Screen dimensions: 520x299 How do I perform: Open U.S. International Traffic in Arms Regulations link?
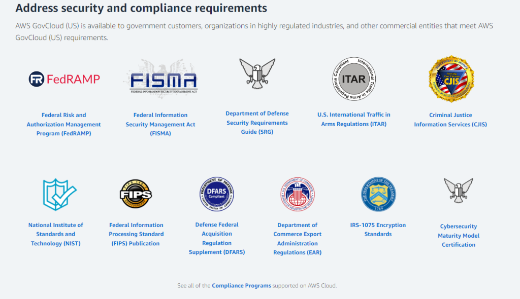pyautogui.click(x=354, y=119)
